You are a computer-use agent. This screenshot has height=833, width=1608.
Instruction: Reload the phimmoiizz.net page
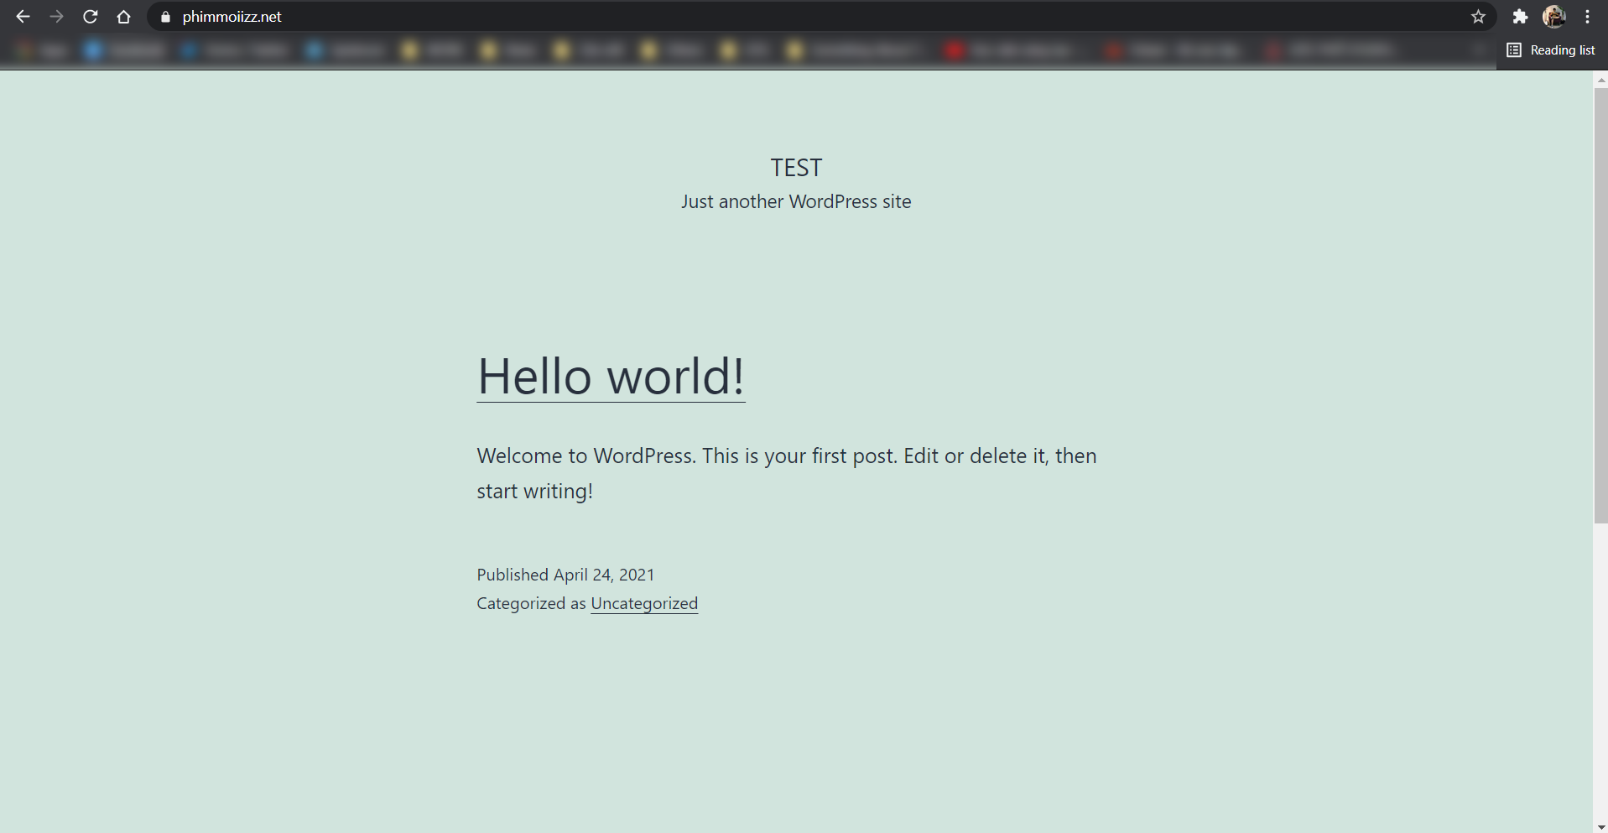coord(91,17)
